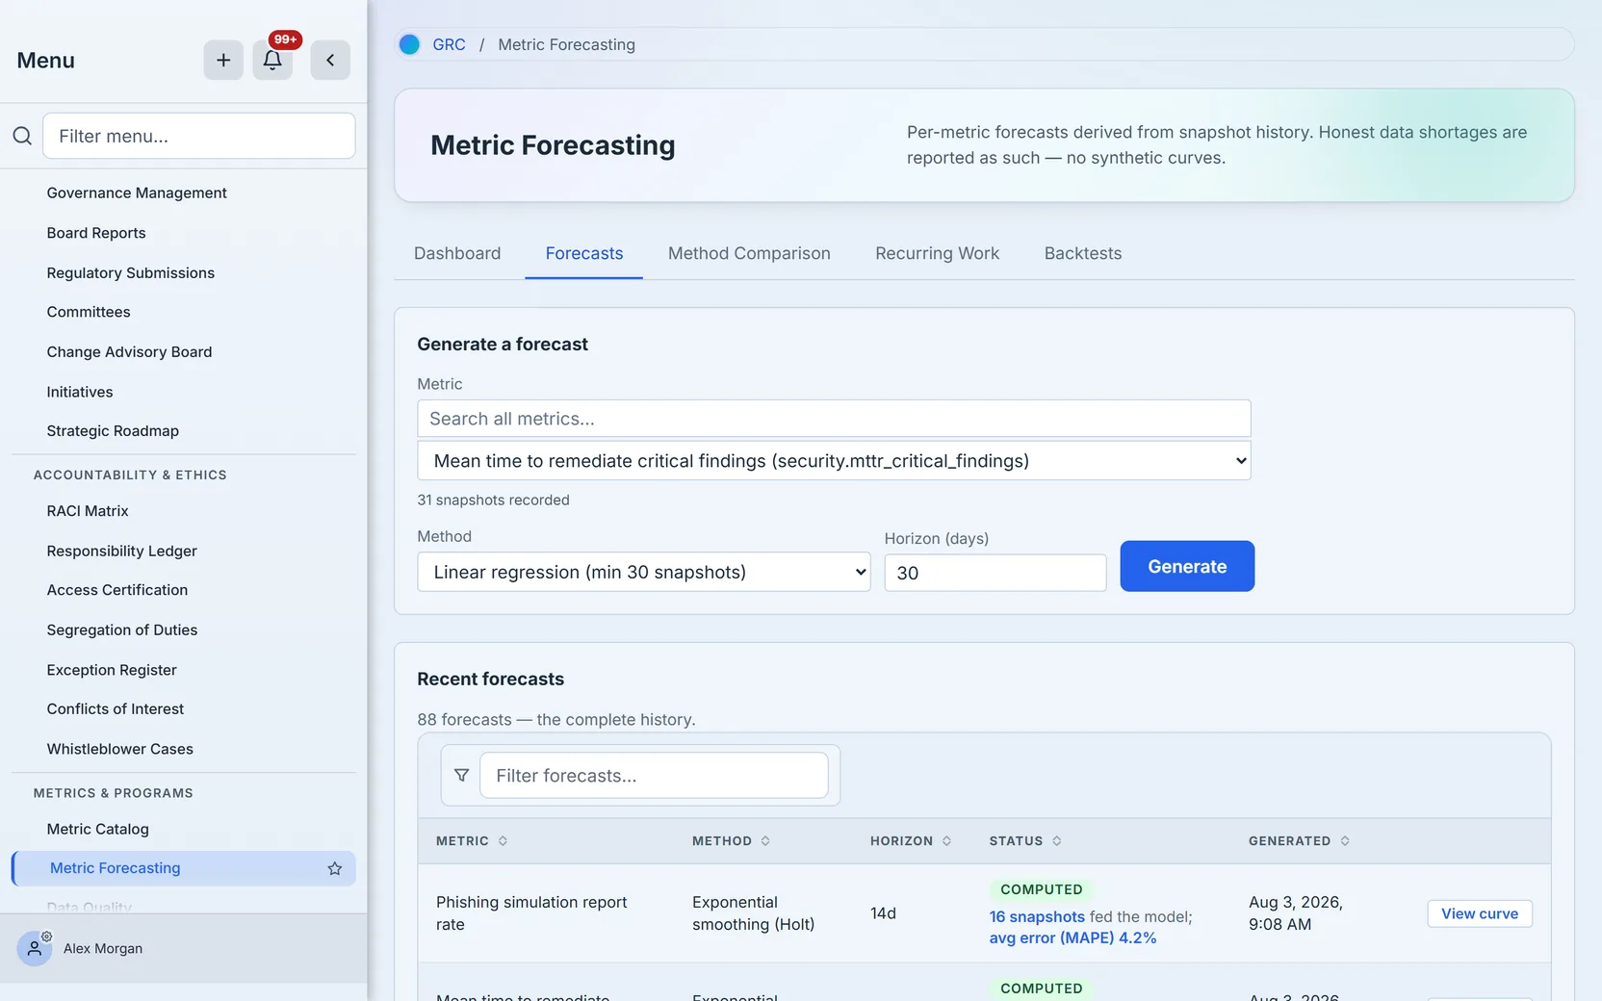Click the blue GRC breadcrumb circle icon
This screenshot has width=1602, height=1001.
(x=409, y=44)
